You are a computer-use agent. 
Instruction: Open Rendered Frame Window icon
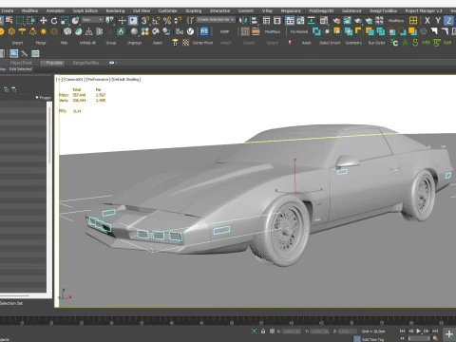(348, 21)
